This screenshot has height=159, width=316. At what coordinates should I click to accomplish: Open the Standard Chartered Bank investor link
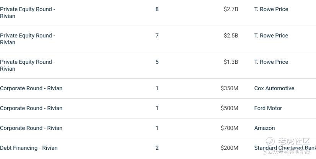pos(285,148)
